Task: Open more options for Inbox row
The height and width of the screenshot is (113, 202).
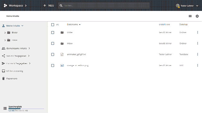Action: (x=197, y=43)
